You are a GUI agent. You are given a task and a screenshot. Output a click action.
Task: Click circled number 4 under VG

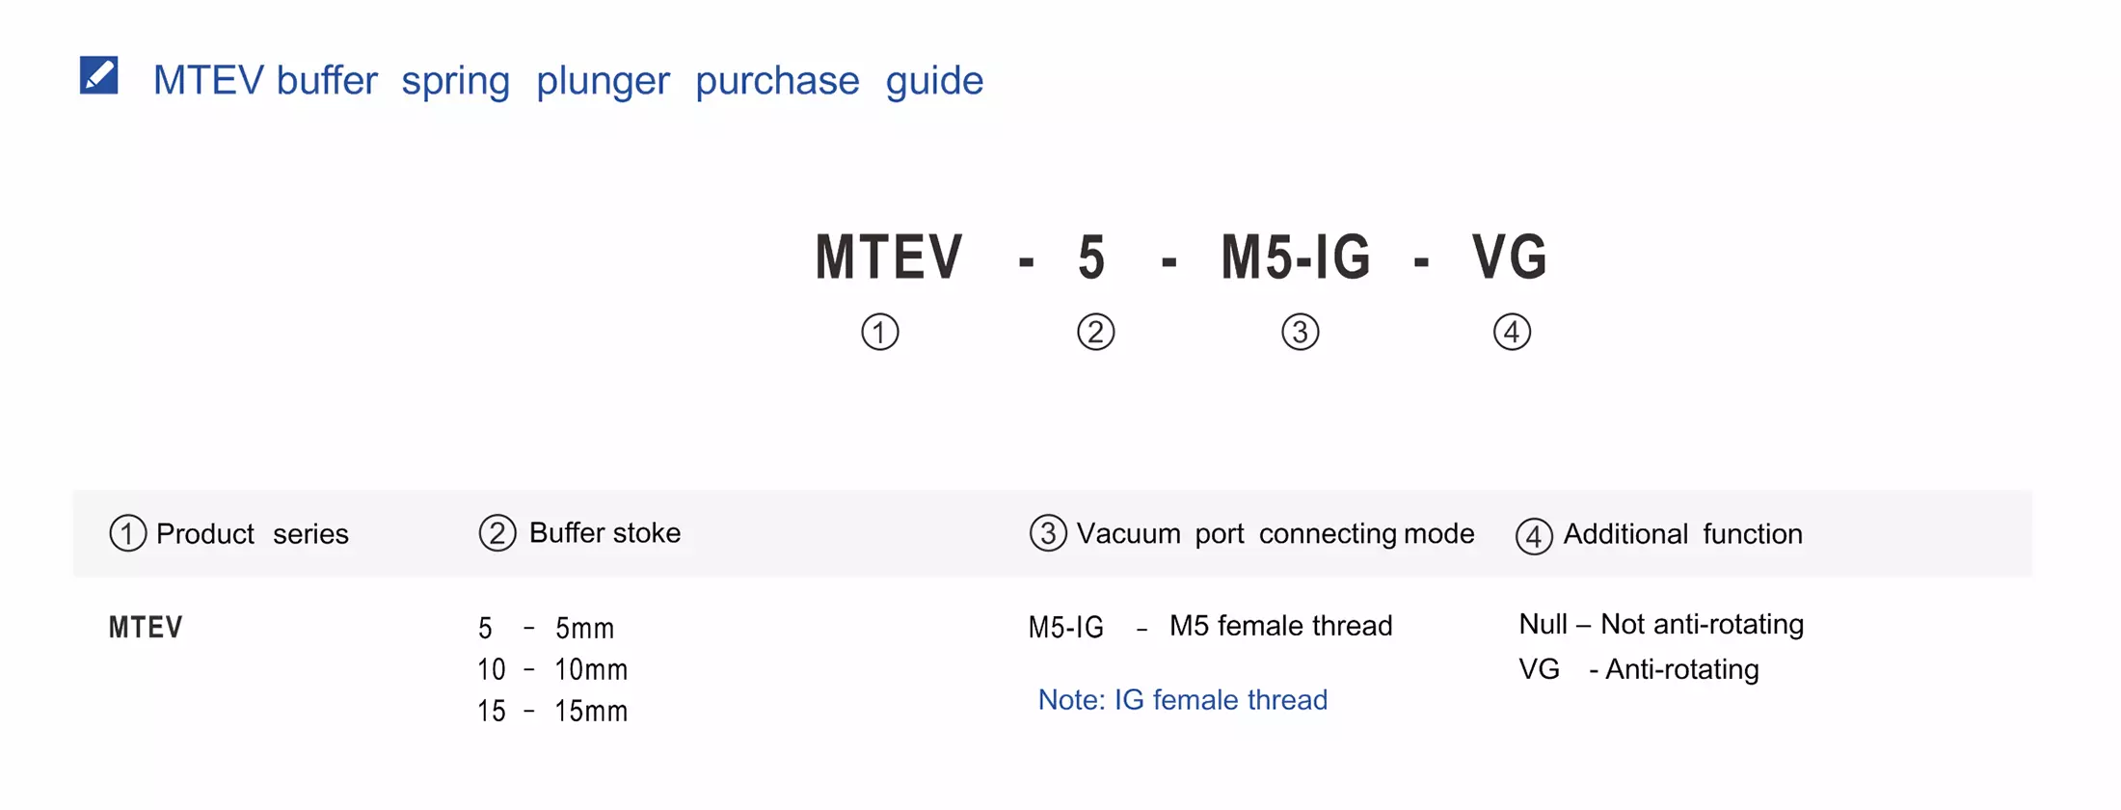1512,332
